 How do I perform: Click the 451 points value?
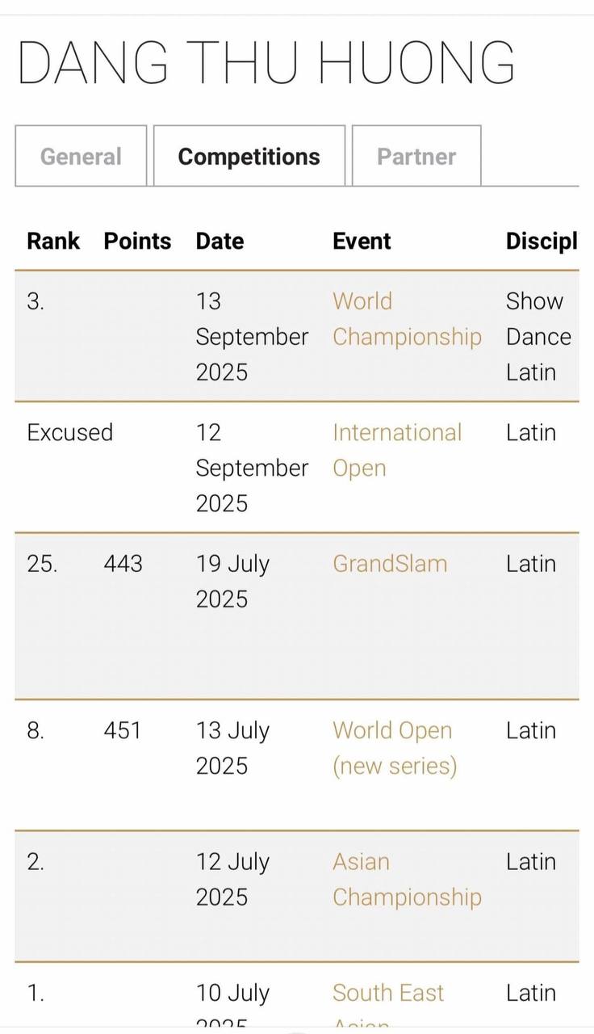tap(122, 730)
